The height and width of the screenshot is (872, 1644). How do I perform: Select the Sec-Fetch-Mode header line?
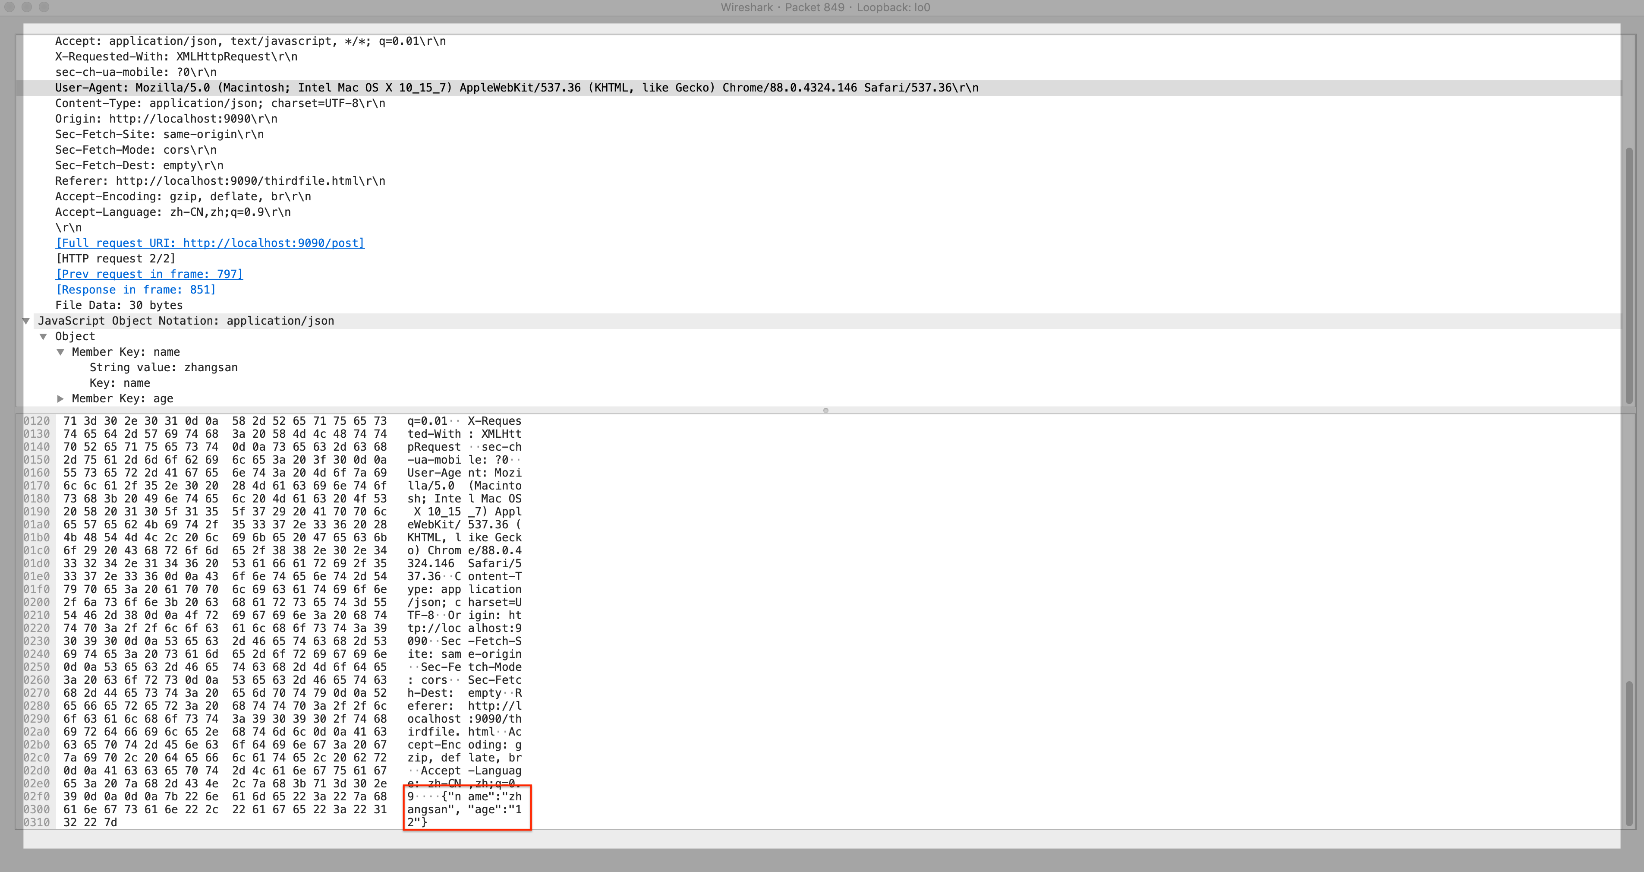click(x=136, y=149)
